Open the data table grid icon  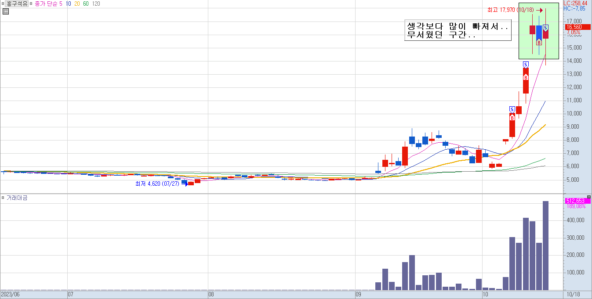coord(5,11)
